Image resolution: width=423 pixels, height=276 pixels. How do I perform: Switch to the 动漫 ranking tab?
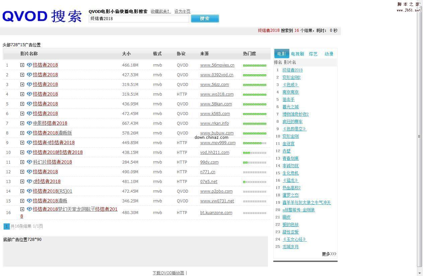(x=329, y=54)
